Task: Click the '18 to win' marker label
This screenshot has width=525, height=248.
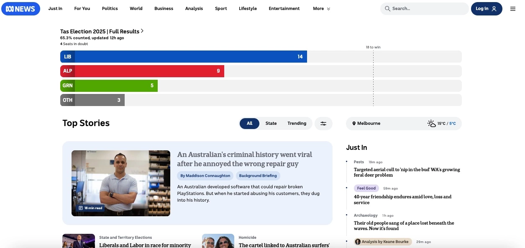Action: coord(373,47)
